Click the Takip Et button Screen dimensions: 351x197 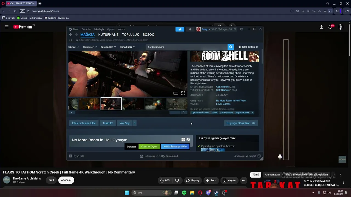107,123
